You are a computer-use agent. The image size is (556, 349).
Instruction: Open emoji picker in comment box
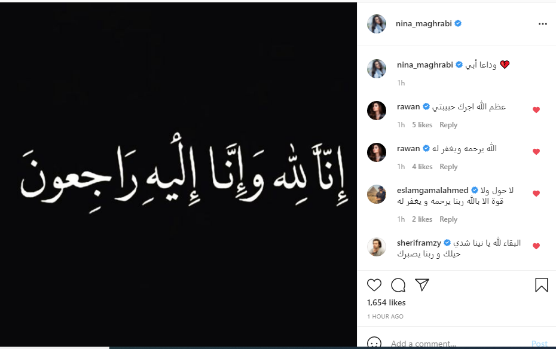[374, 343]
